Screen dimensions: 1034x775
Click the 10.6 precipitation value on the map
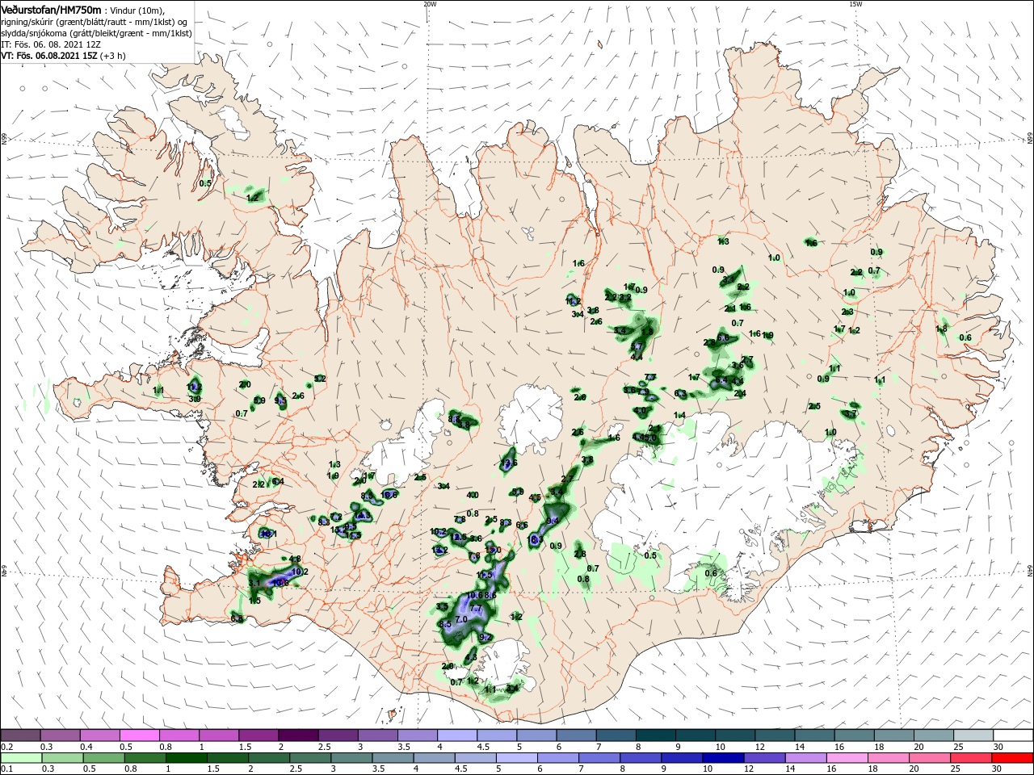pos(475,595)
